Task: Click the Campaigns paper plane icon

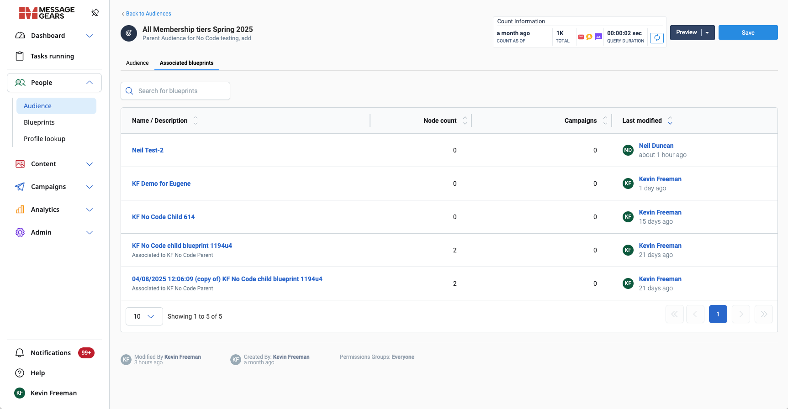Action: [x=20, y=187]
